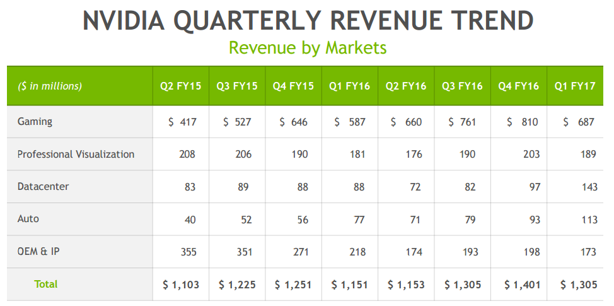
Task: Select OEM & IP value 351
Action: point(245,252)
